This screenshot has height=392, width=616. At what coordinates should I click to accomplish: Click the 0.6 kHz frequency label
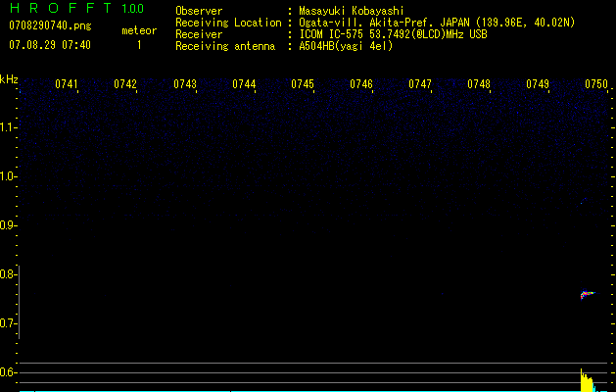point(7,372)
